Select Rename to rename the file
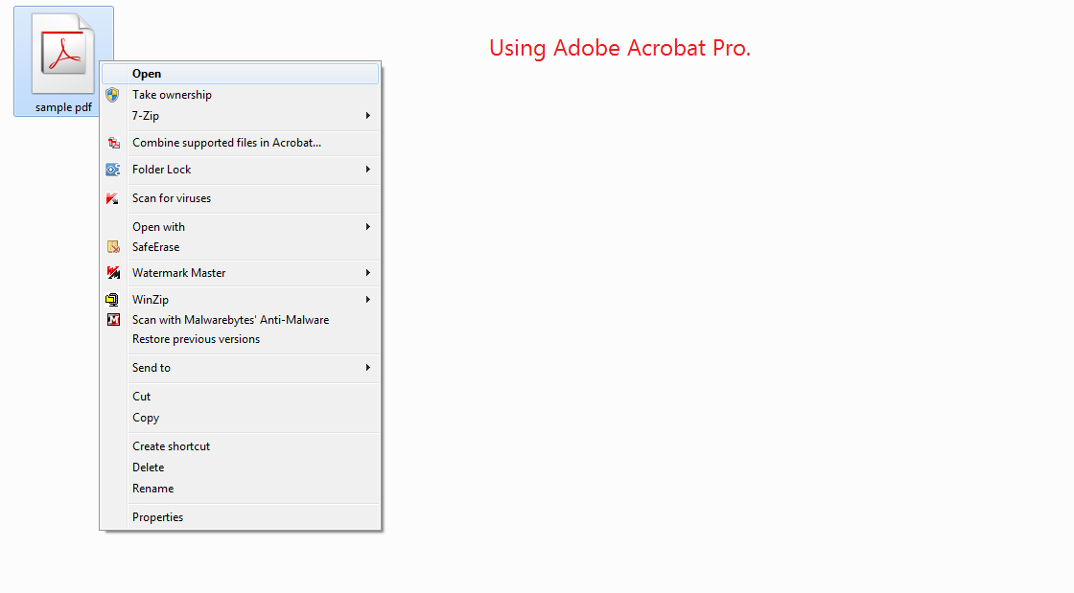This screenshot has height=593, width=1074. click(152, 489)
